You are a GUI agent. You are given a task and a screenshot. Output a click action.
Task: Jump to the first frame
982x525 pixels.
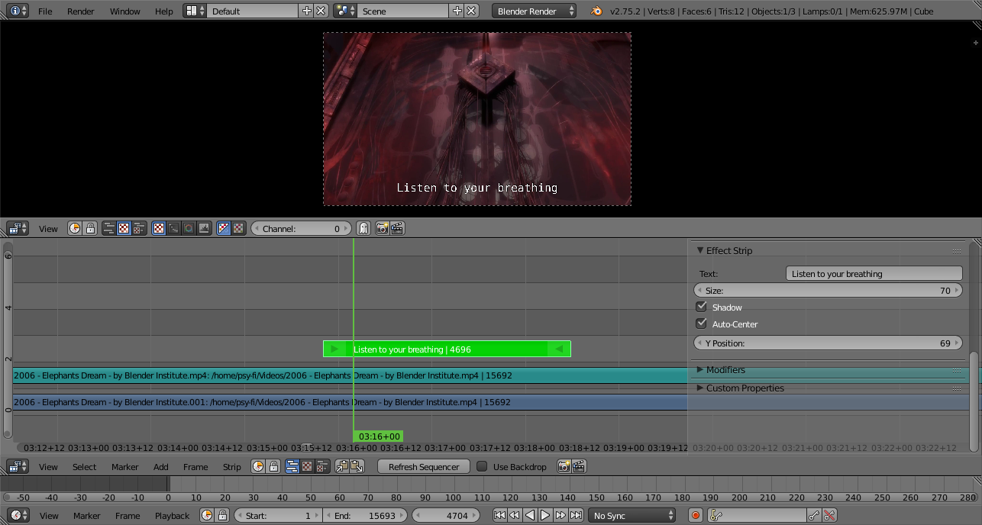(x=499, y=515)
